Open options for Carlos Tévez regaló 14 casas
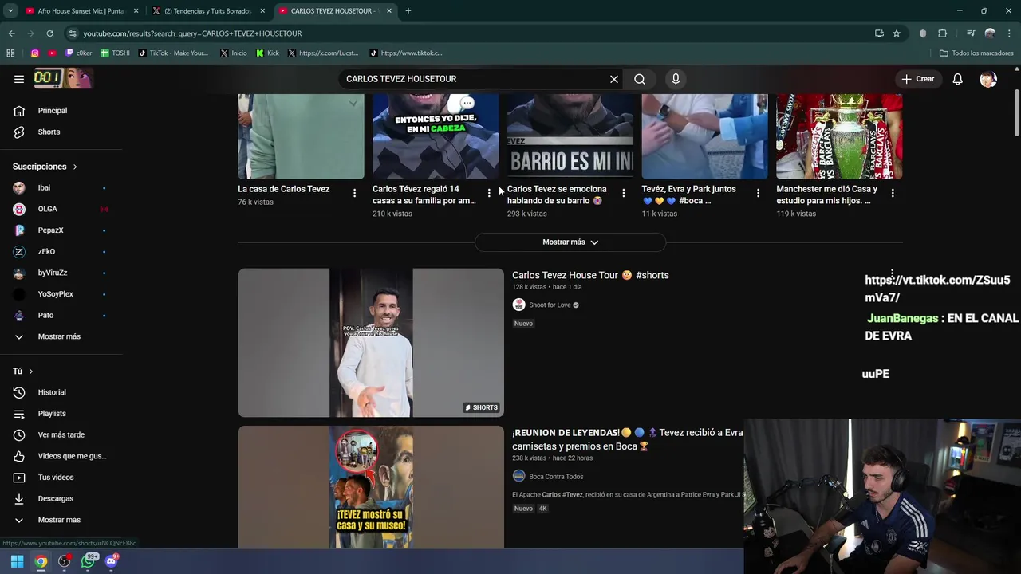 click(489, 193)
